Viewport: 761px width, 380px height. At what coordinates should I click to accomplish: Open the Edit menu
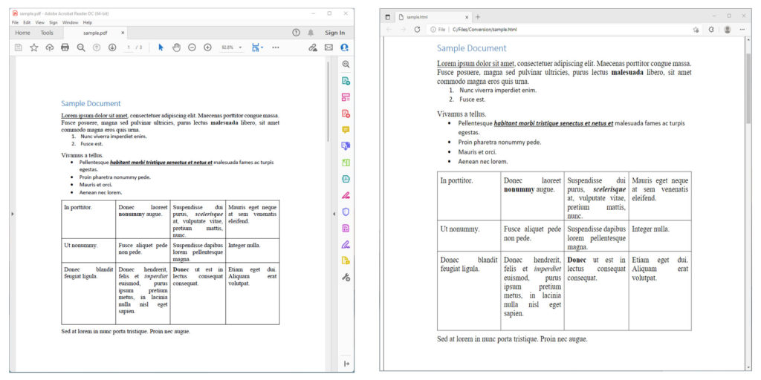click(26, 22)
